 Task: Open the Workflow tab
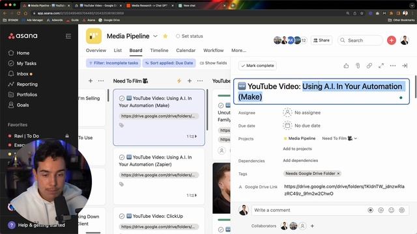[213, 50]
